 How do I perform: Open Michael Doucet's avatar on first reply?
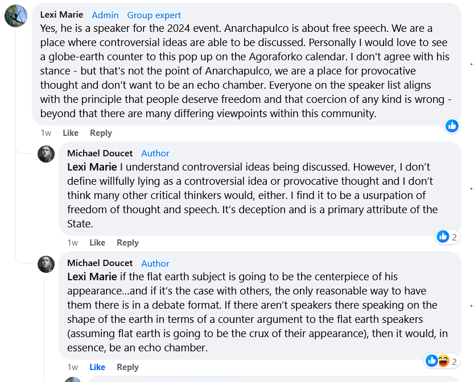pos(46,154)
